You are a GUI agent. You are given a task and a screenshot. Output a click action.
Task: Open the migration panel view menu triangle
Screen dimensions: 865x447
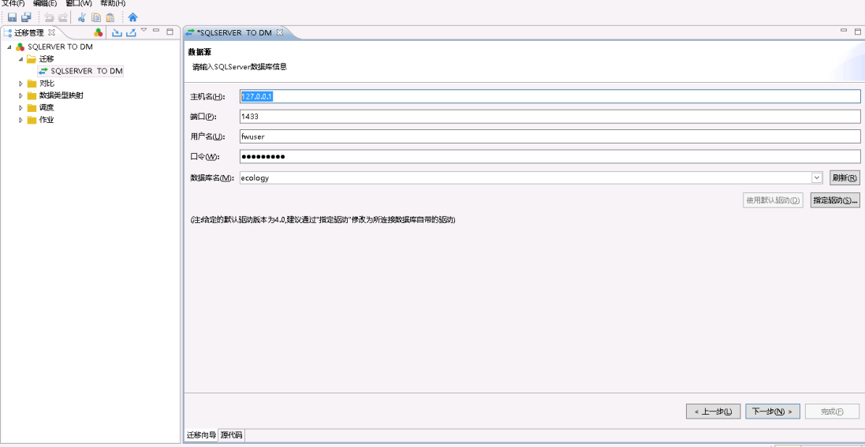click(x=144, y=30)
